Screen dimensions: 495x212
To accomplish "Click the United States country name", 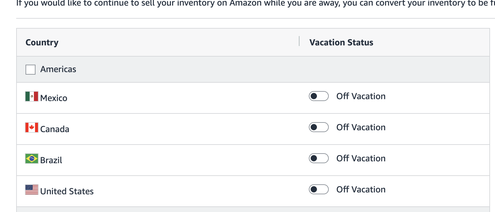I will pos(67,191).
